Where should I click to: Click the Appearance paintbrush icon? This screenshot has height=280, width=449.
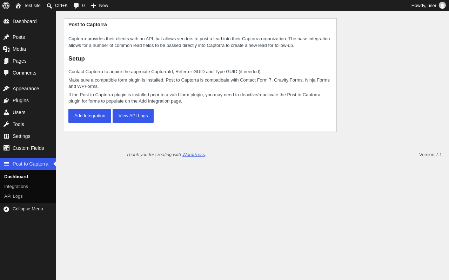[6, 89]
